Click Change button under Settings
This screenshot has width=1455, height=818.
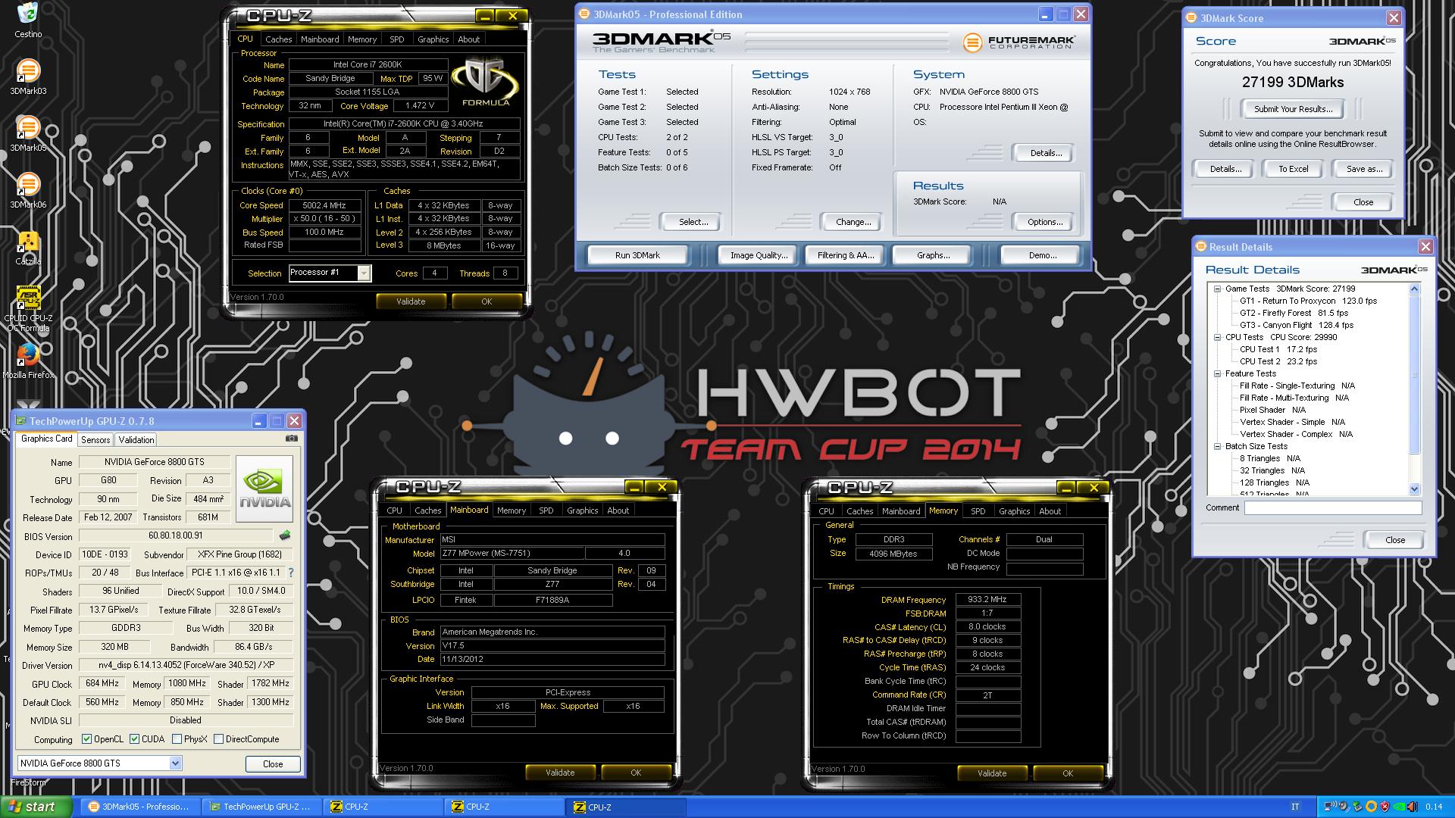coord(853,222)
